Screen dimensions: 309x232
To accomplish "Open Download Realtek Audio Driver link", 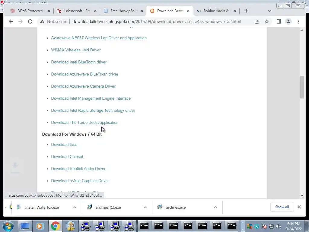I will tap(78, 169).
